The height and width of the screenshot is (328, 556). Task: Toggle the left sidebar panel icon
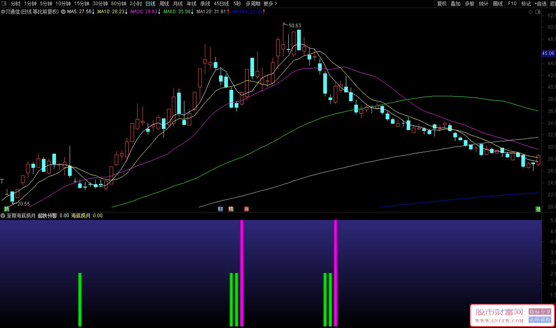click(x=4, y=4)
